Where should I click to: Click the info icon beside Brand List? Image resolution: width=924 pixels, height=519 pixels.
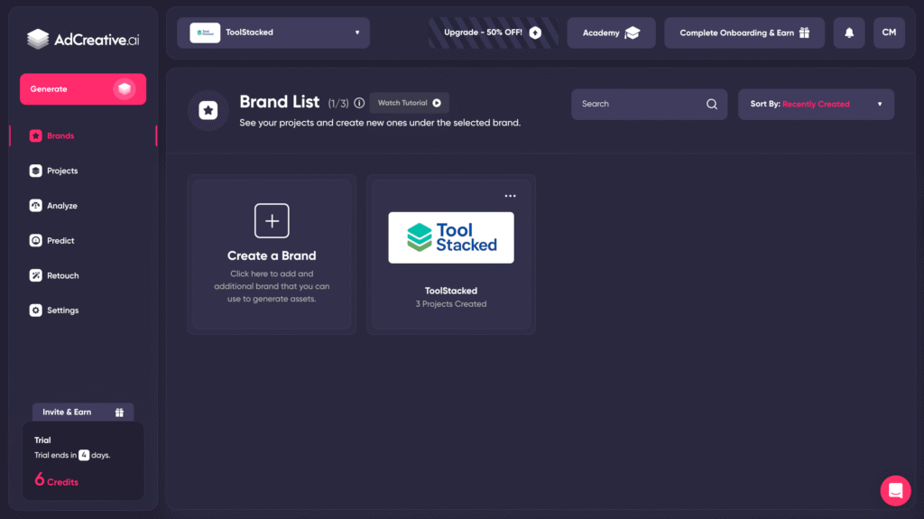(359, 104)
